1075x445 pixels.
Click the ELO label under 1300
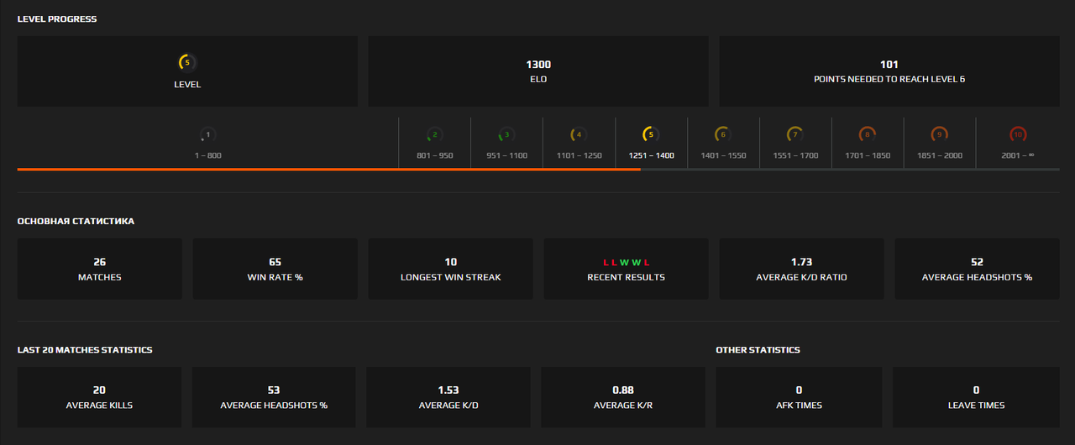[538, 79]
